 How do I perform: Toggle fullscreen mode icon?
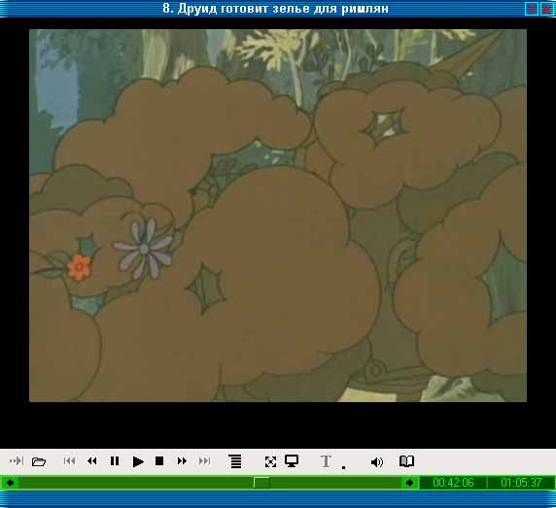pyautogui.click(x=270, y=461)
